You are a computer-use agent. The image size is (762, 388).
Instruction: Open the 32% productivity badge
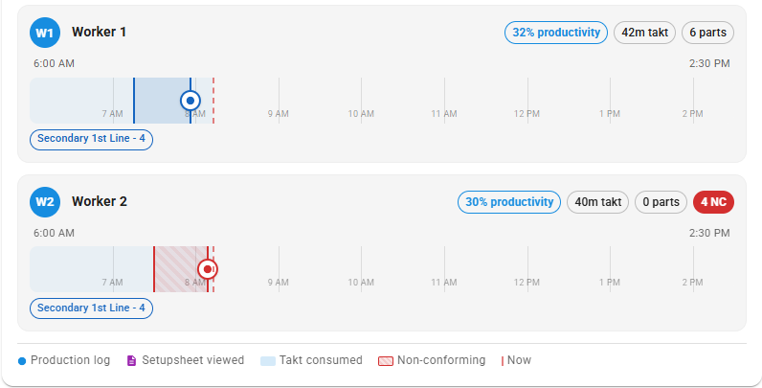556,33
